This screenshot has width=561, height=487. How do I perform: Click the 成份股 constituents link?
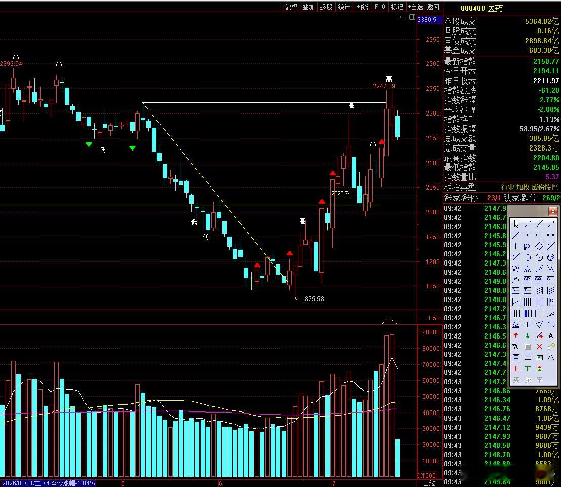(x=541, y=187)
